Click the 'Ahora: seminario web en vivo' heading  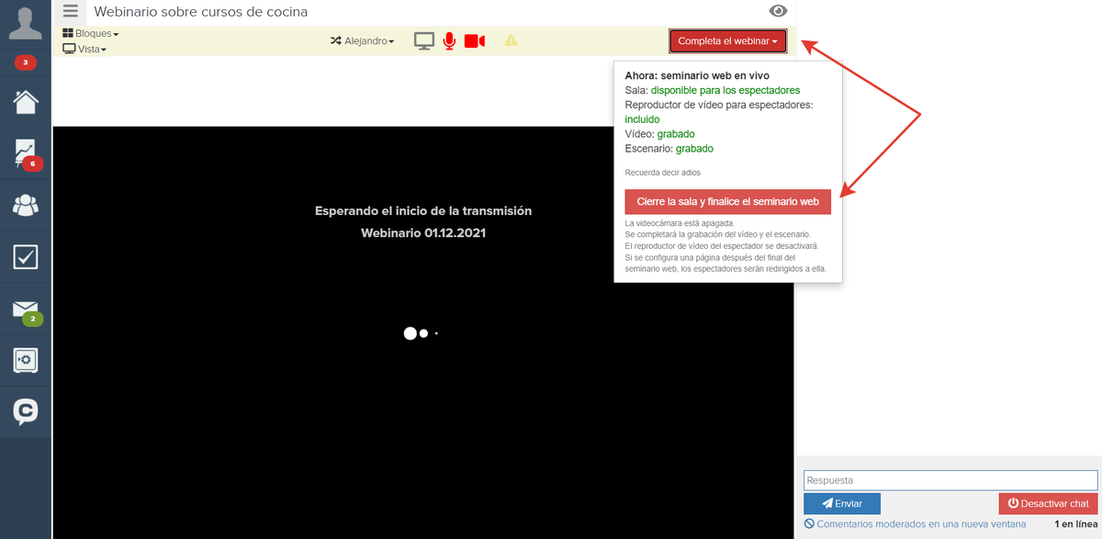[697, 75]
